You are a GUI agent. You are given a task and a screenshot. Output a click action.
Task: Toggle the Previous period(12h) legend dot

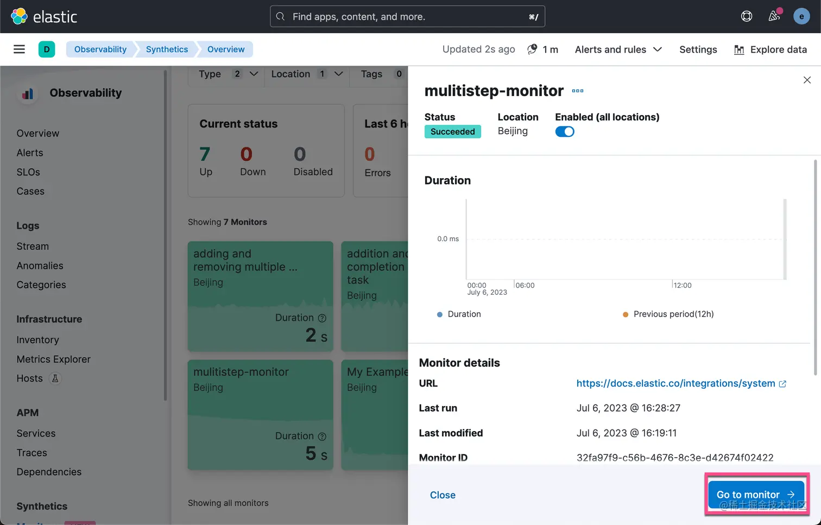coord(626,314)
